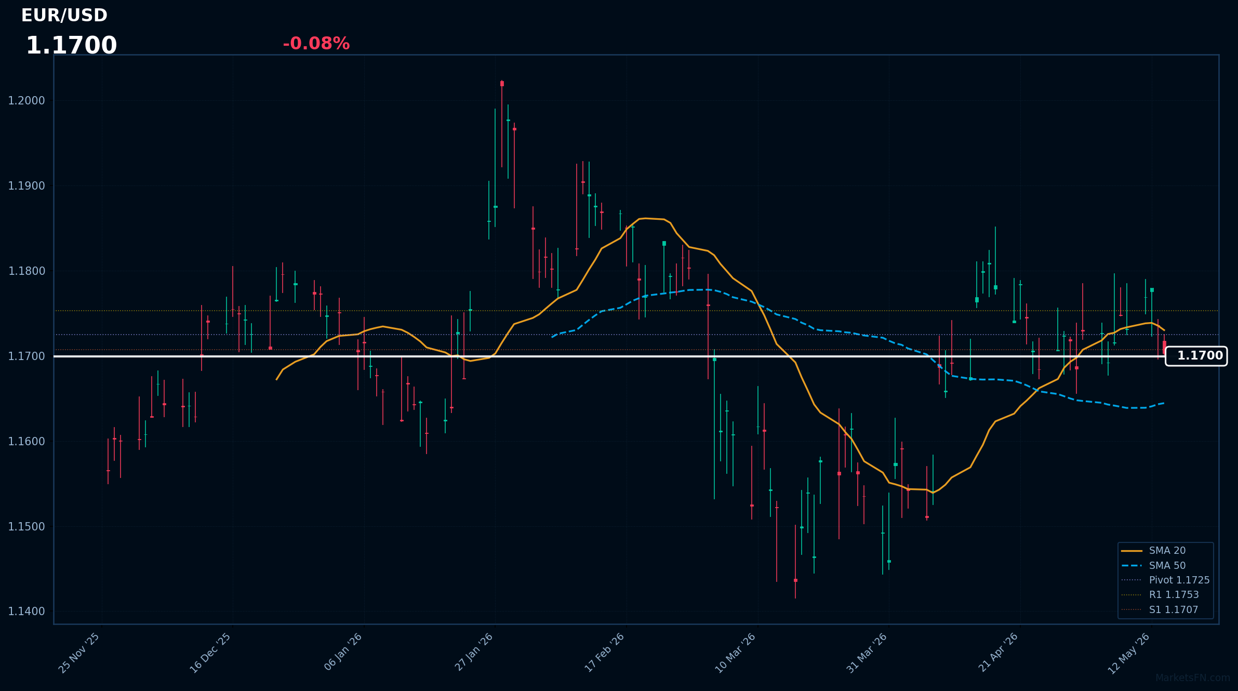Image resolution: width=1238 pixels, height=691 pixels.
Task: Click the Pivot 1.1725 legend entry
Action: pos(1166,580)
